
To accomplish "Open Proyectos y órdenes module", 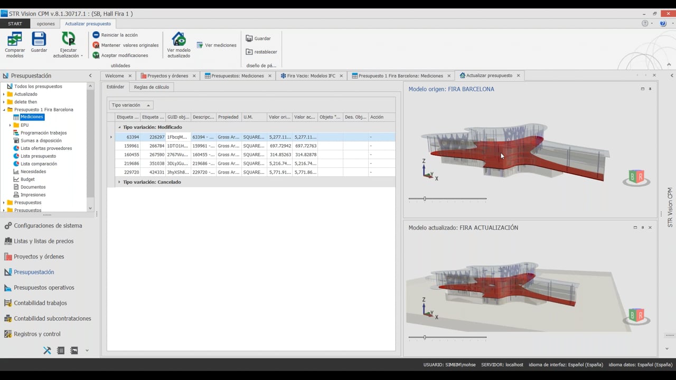I will tap(39, 256).
